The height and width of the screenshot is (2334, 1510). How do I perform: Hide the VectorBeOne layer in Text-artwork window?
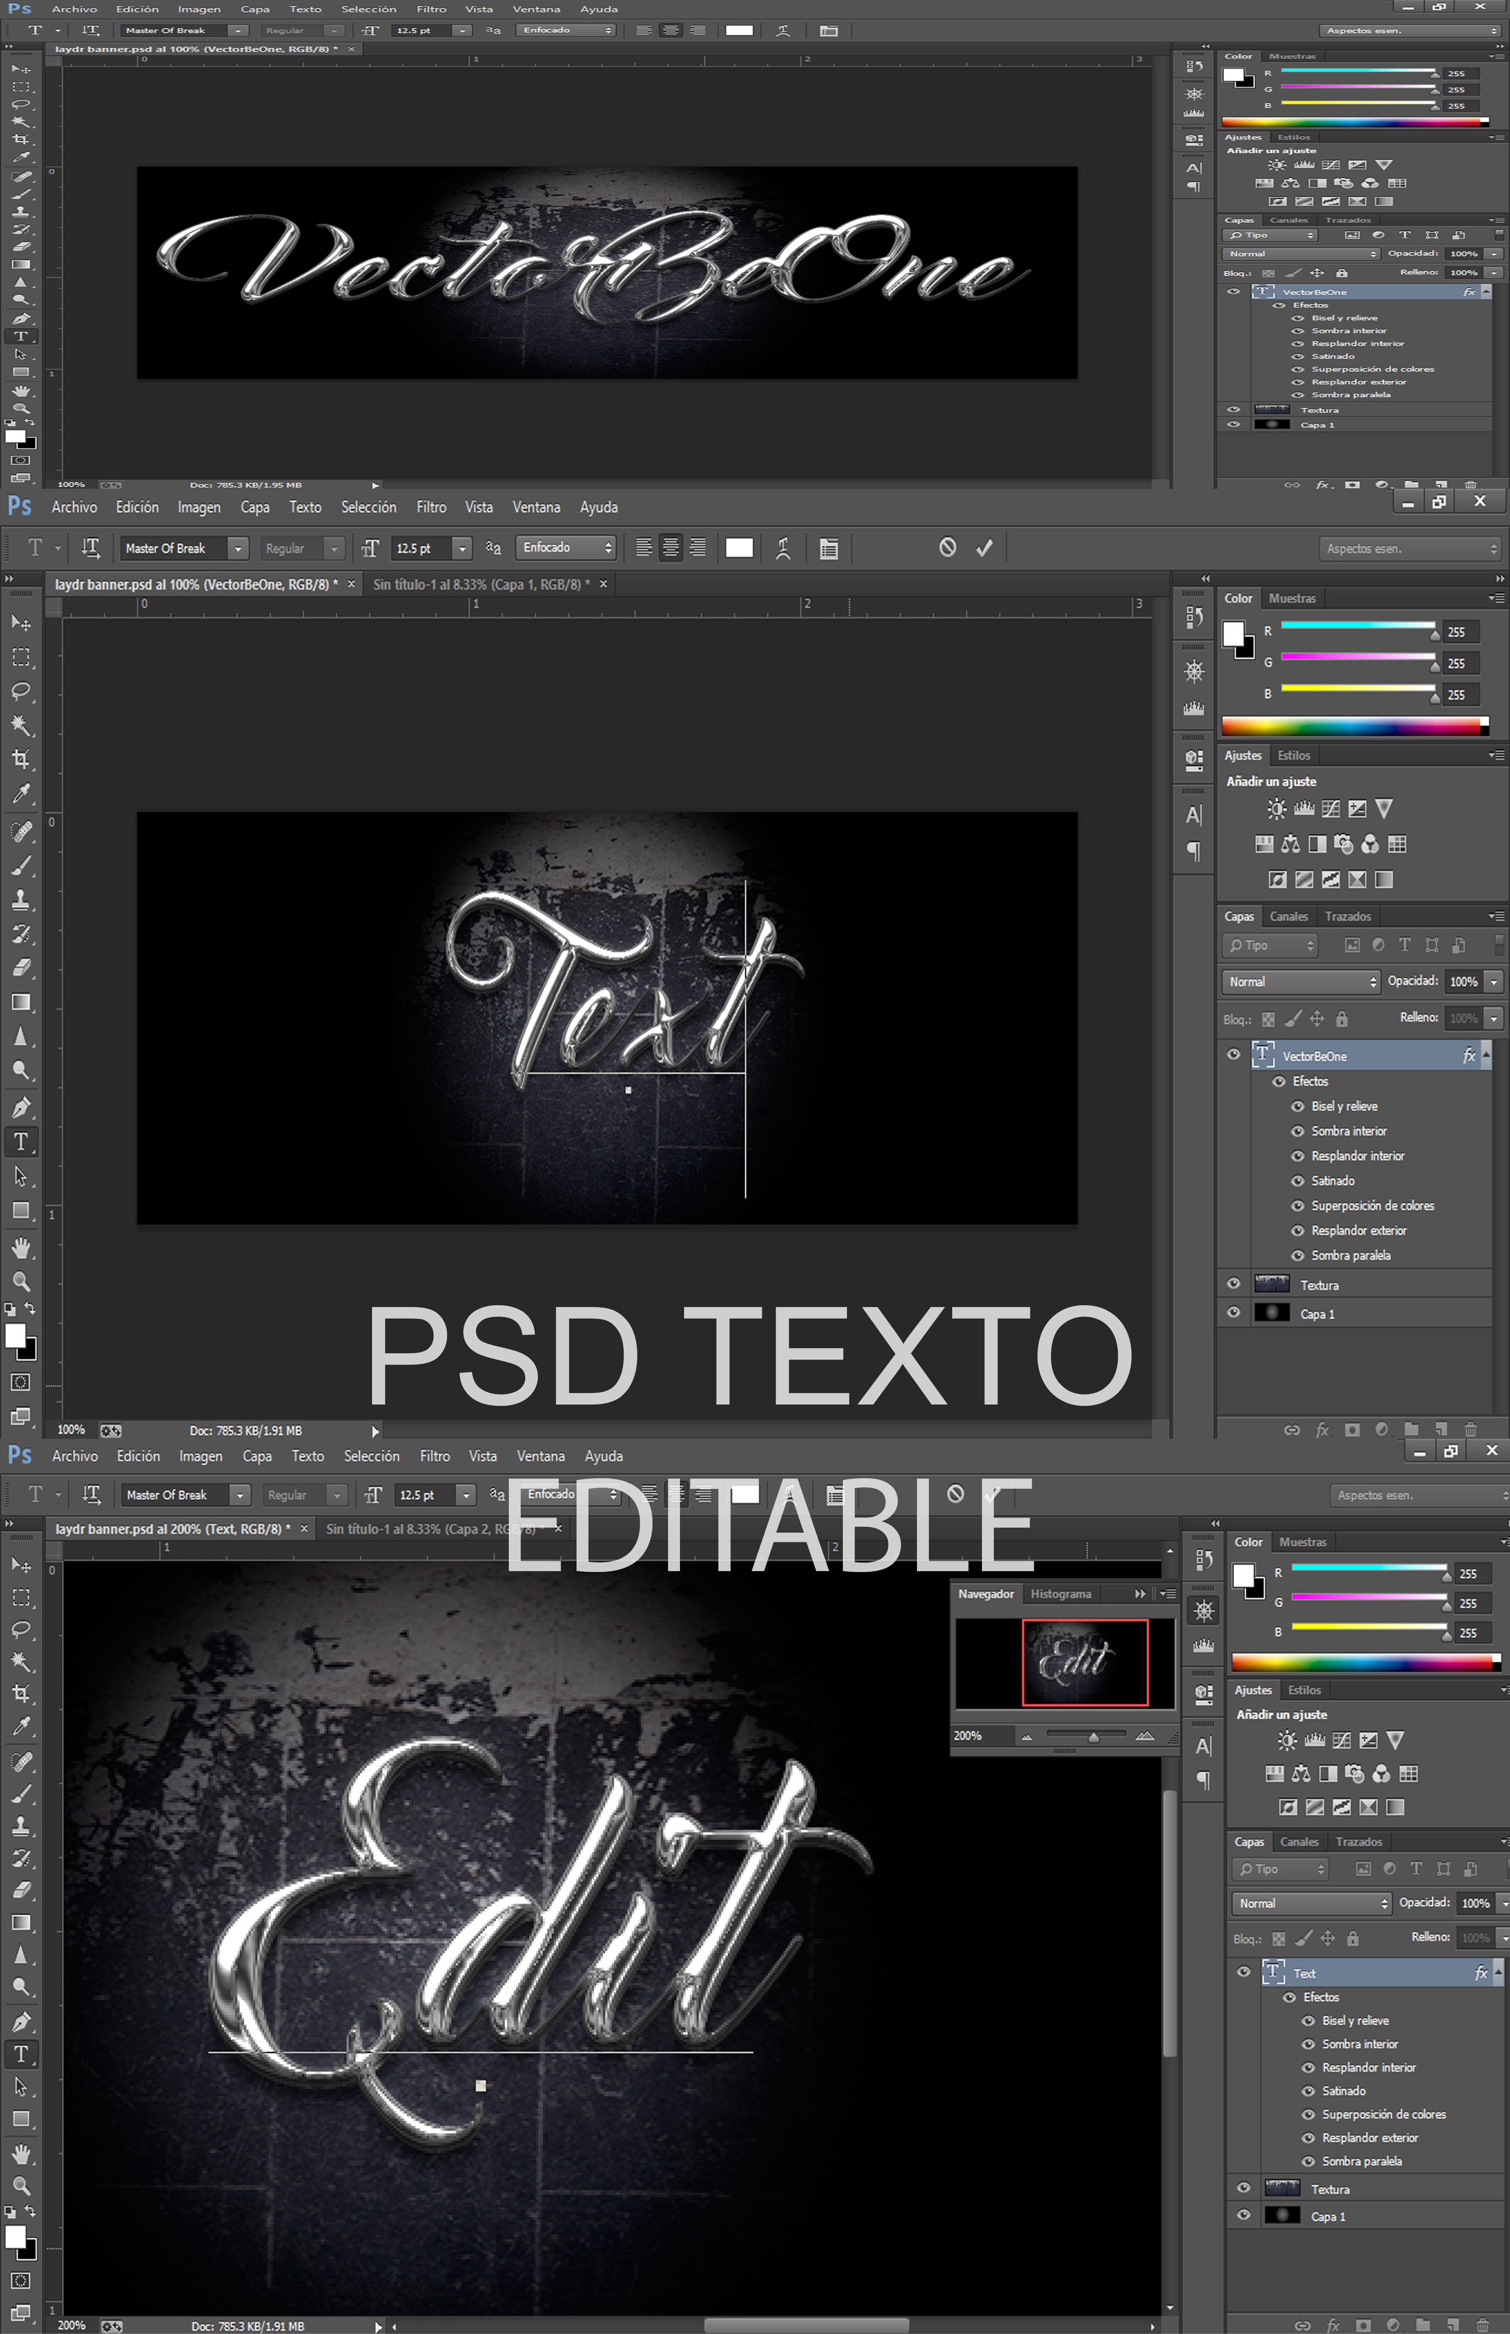pos(1234,1055)
